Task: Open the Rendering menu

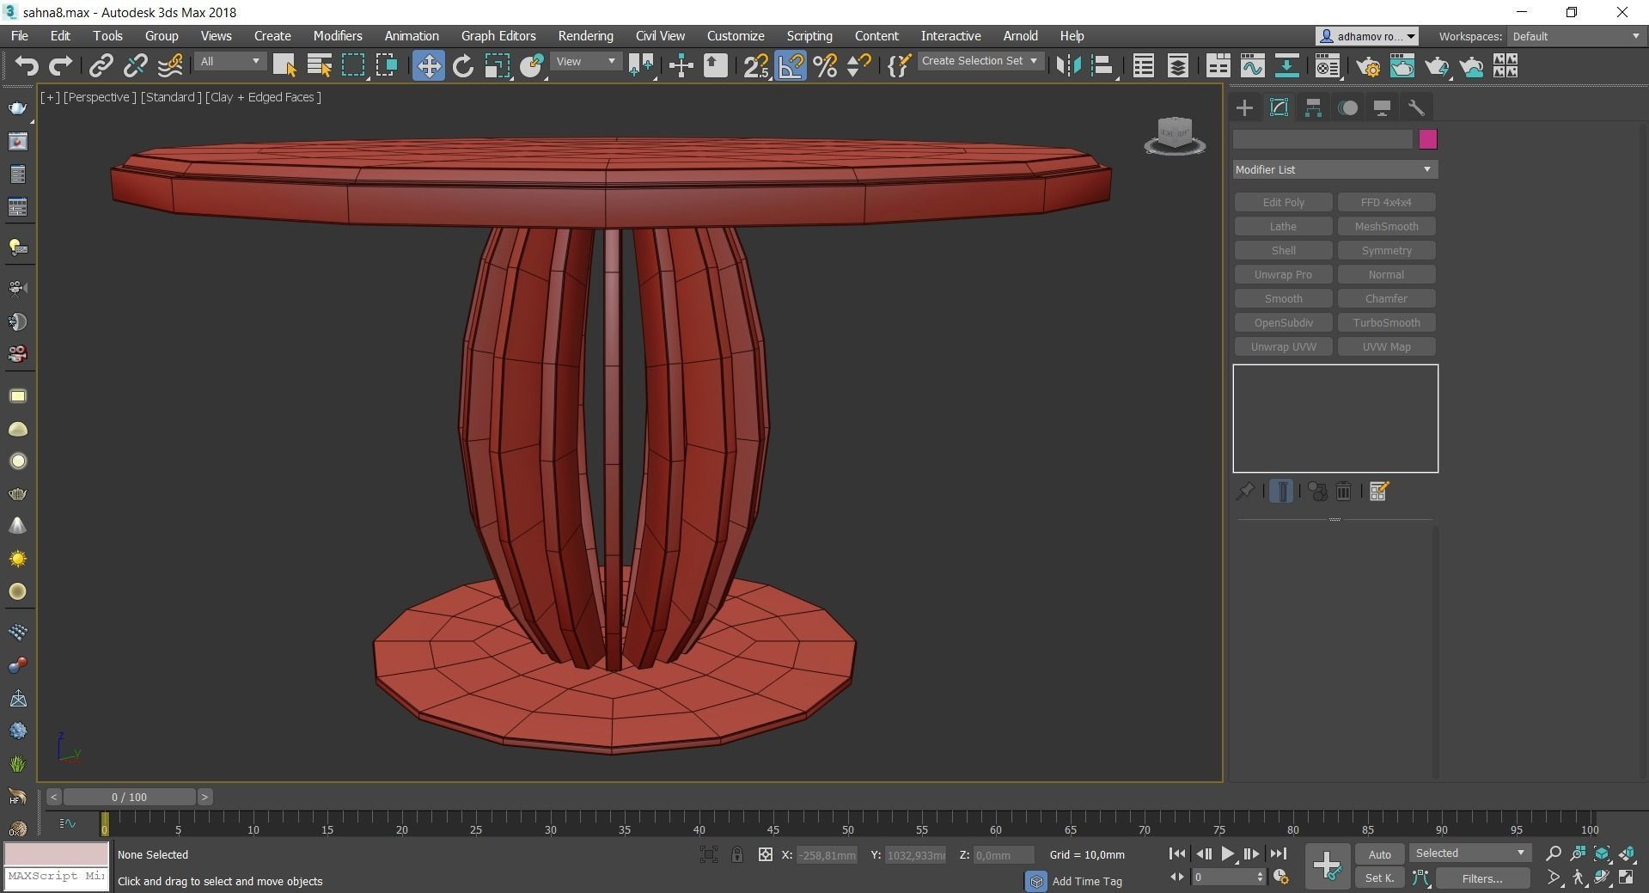Action: tap(585, 36)
